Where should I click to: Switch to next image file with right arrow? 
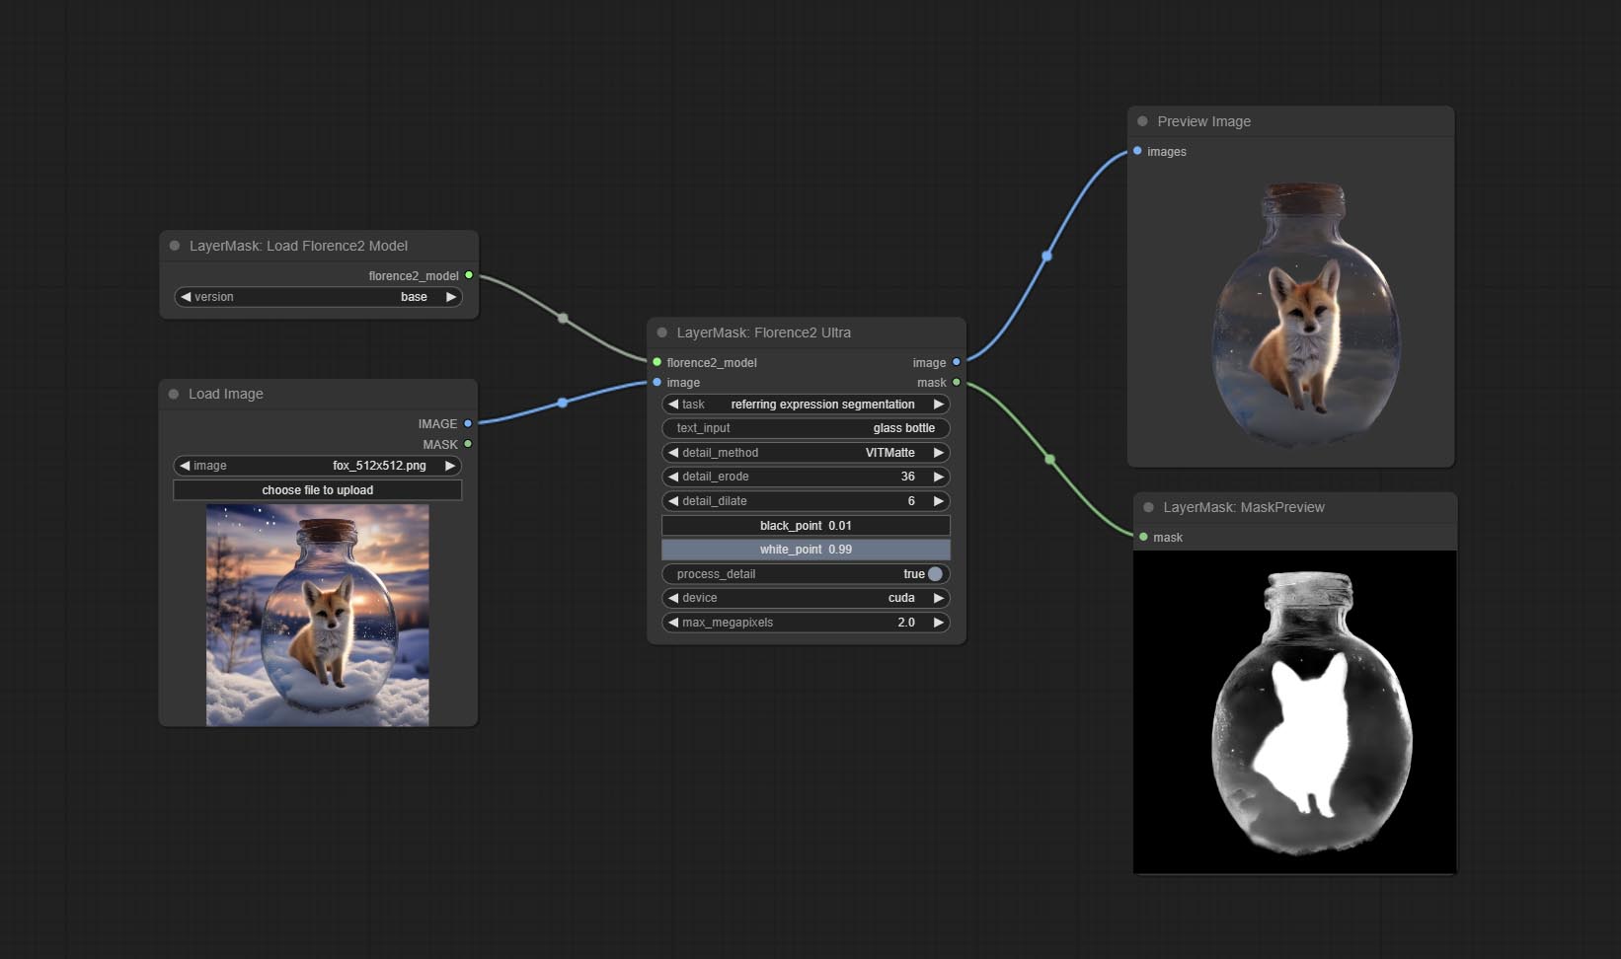click(451, 466)
